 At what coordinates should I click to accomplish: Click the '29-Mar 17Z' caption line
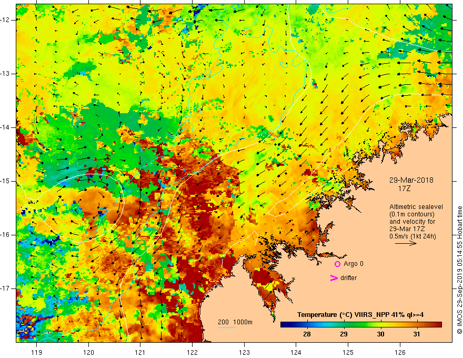click(x=407, y=229)
